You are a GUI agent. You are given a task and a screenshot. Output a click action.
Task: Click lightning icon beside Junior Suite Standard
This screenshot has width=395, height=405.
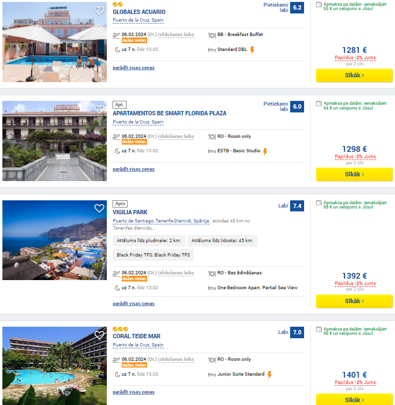[x=269, y=375]
